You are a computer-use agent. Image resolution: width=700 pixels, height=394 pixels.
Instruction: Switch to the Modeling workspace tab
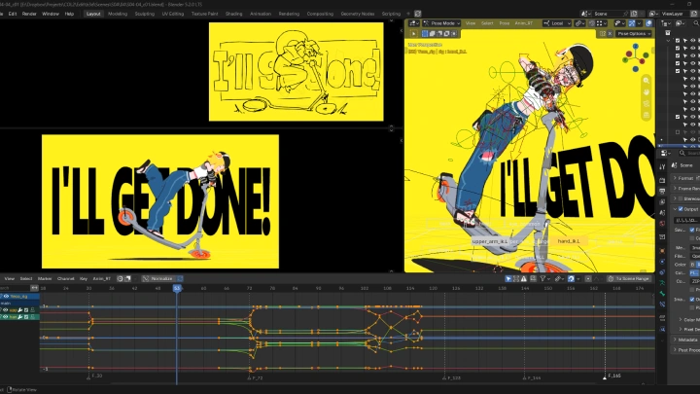pos(118,14)
